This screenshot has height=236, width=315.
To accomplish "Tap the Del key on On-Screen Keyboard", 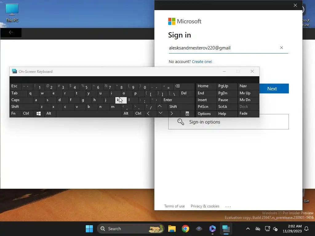I will coord(187,93).
